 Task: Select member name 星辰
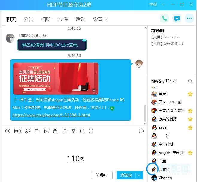pyautogui.click(x=162, y=94)
